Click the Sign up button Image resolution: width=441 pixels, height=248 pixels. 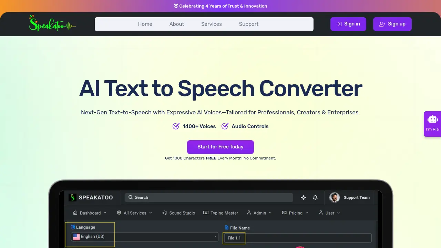[x=392, y=24]
